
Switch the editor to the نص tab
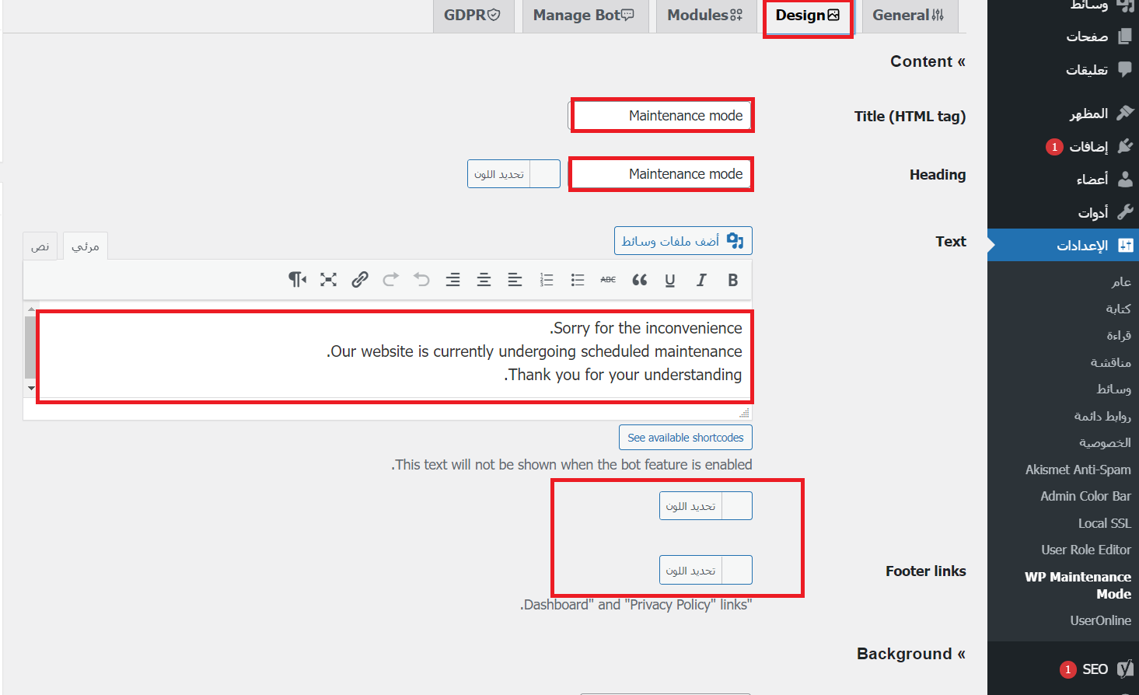tap(40, 246)
